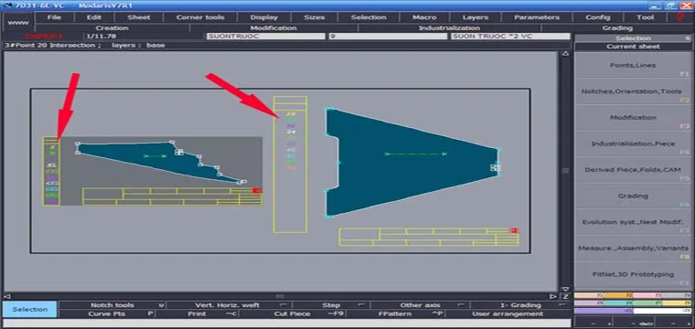695x329 pixels.
Task: Open the Corner tools menu
Action: [200, 17]
